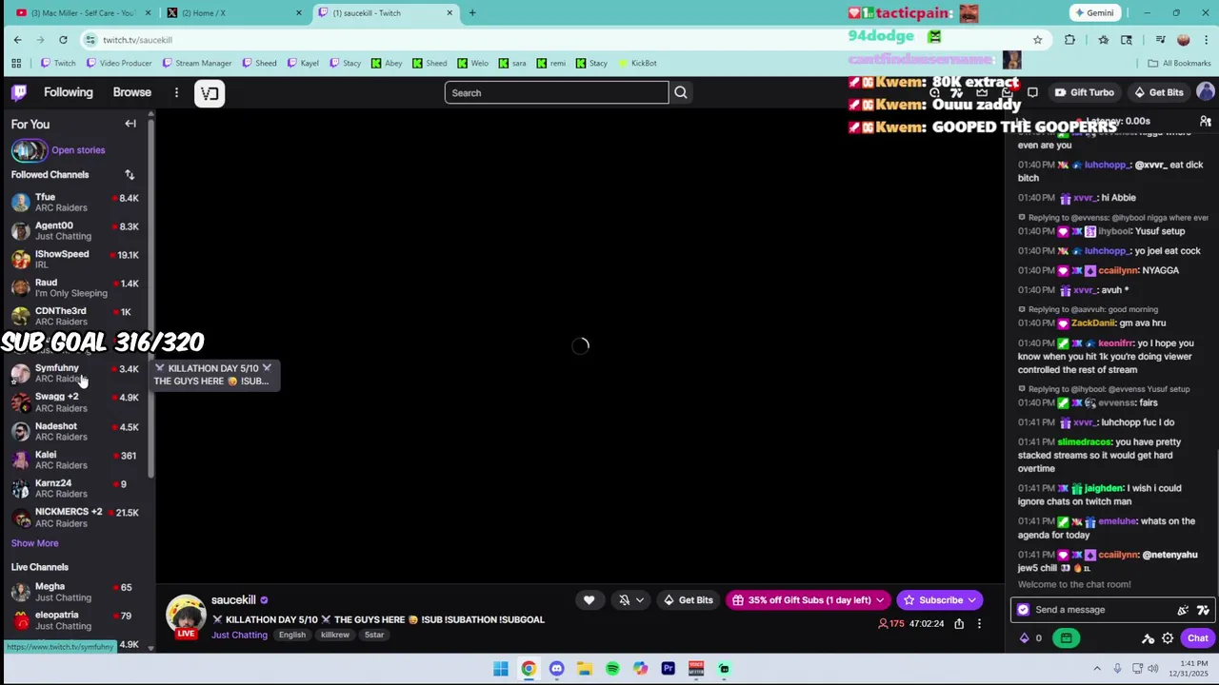1219x685 pixels.
Task: Open the Windows Start menu
Action: [x=501, y=669]
